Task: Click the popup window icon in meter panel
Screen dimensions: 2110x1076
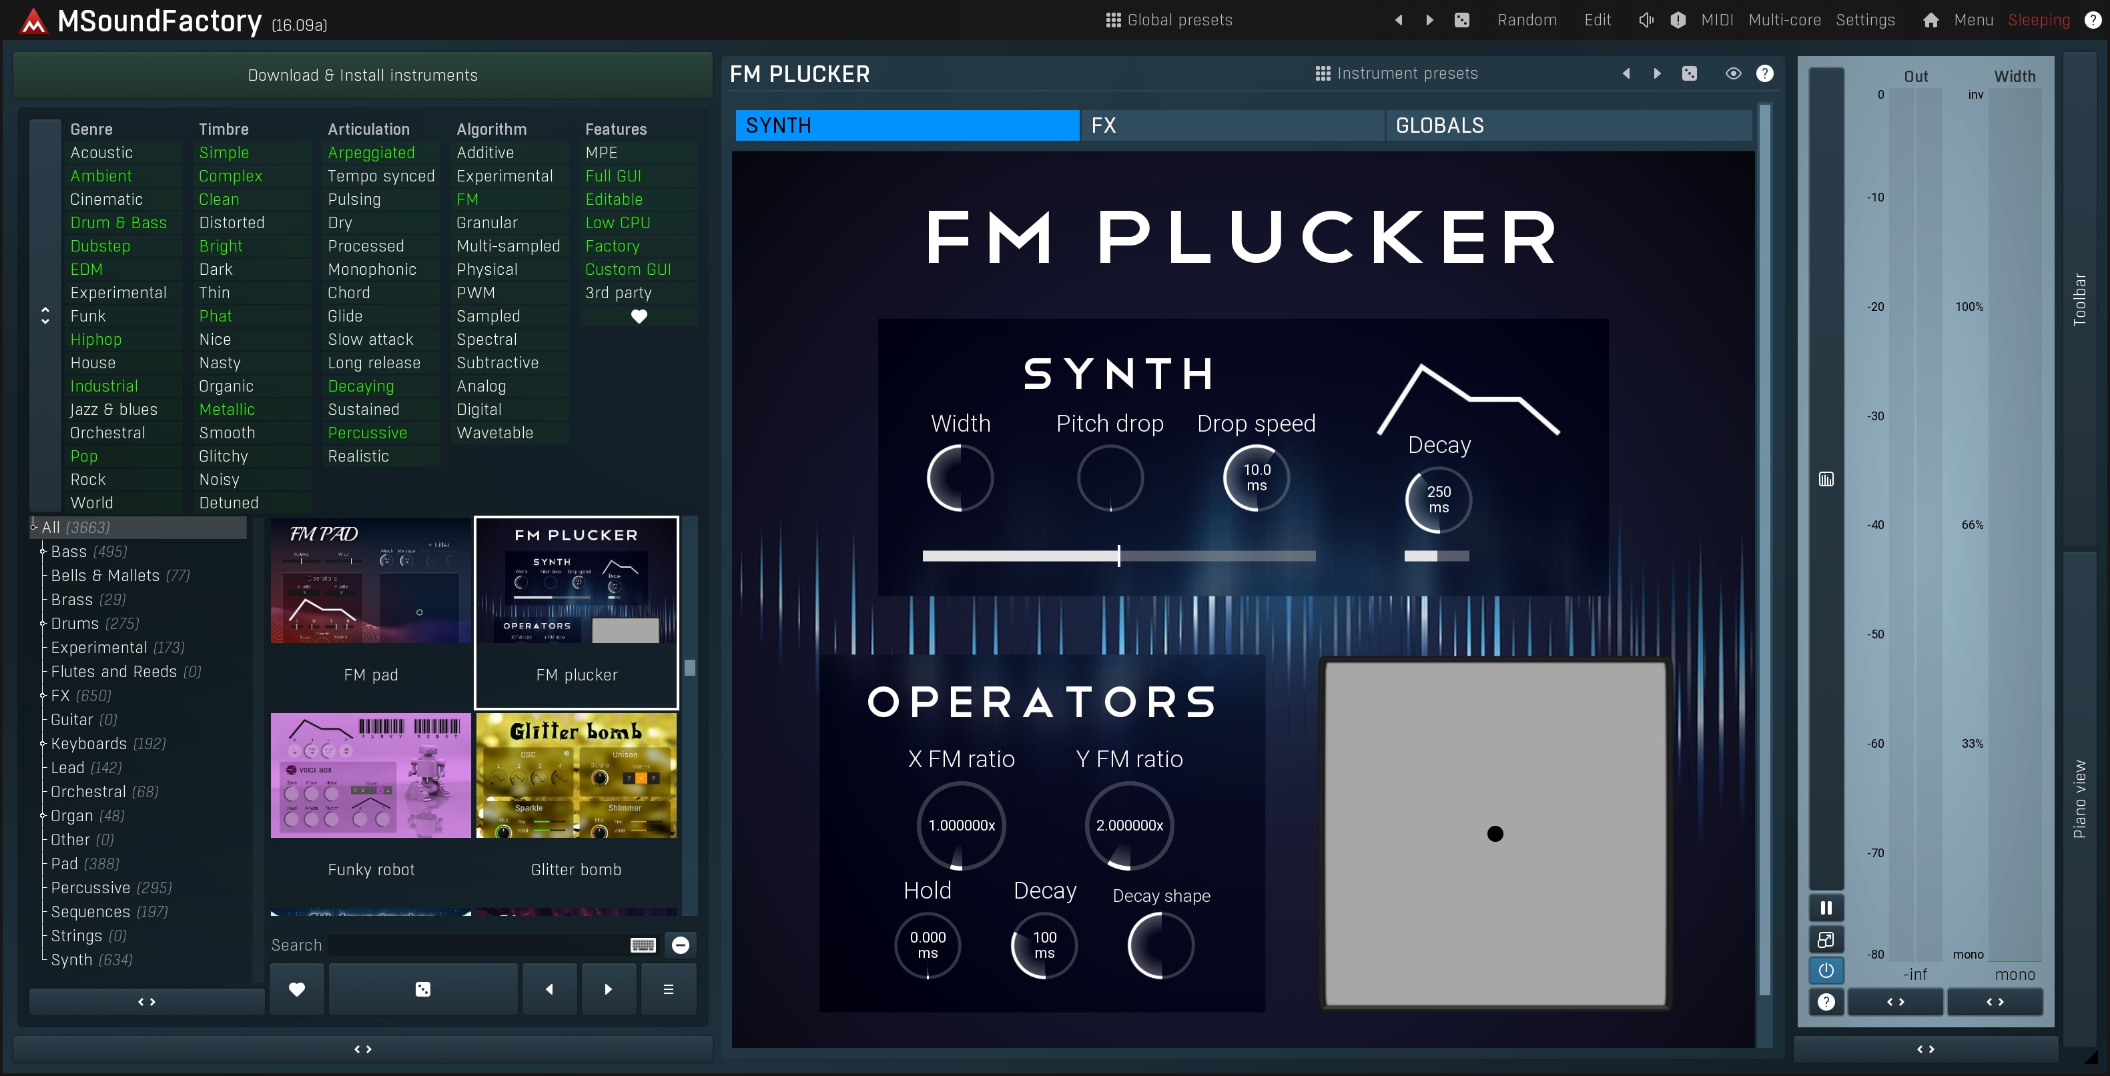Action: pyautogui.click(x=1826, y=939)
